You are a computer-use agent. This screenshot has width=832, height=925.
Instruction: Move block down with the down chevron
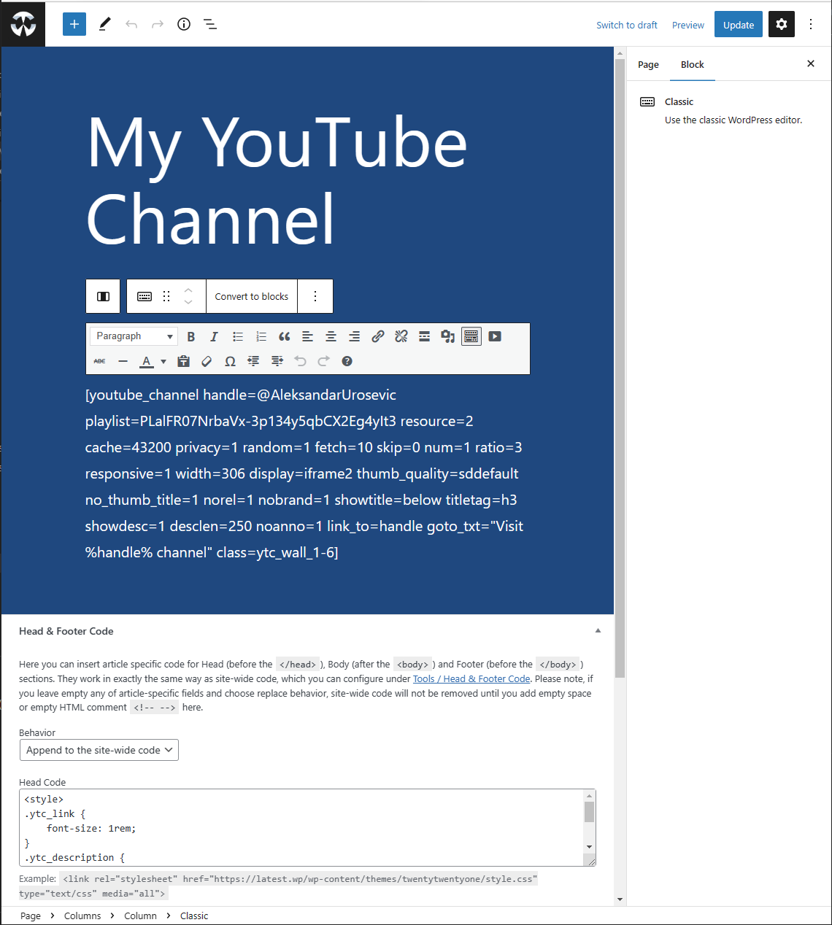[188, 303]
